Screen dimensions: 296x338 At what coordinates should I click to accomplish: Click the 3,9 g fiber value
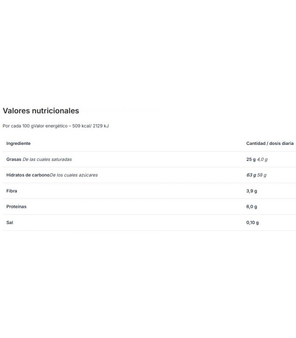click(252, 191)
